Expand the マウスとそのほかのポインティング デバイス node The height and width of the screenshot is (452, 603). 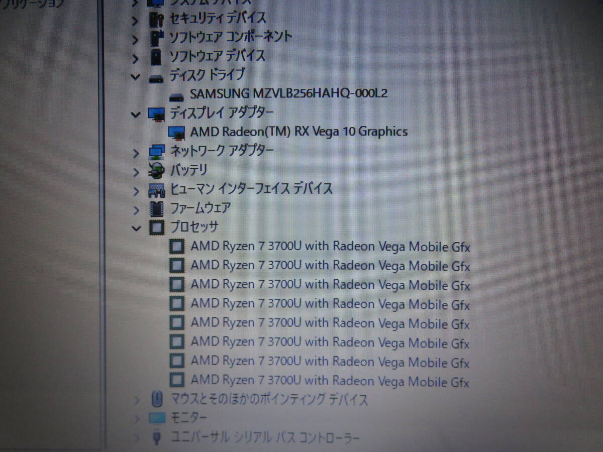point(136,401)
